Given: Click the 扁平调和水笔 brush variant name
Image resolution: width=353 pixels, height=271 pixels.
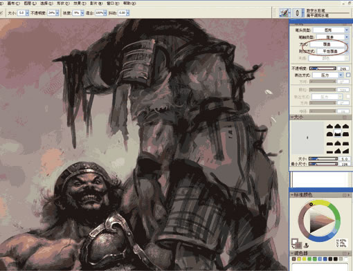Looking at the screenshot, I should tap(318, 15).
